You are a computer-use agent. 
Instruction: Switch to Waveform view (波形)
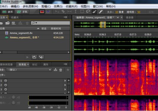7,12
